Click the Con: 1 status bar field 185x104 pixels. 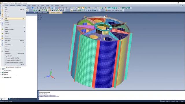pos(173,101)
